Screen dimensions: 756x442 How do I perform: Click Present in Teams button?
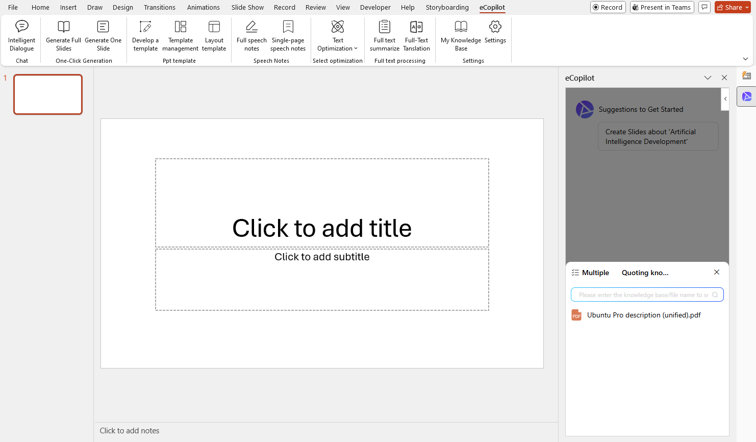point(661,7)
